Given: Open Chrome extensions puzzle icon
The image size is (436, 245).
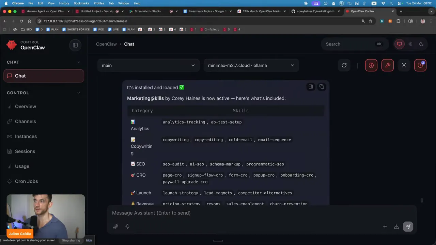Looking at the screenshot, I should (x=398, y=21).
